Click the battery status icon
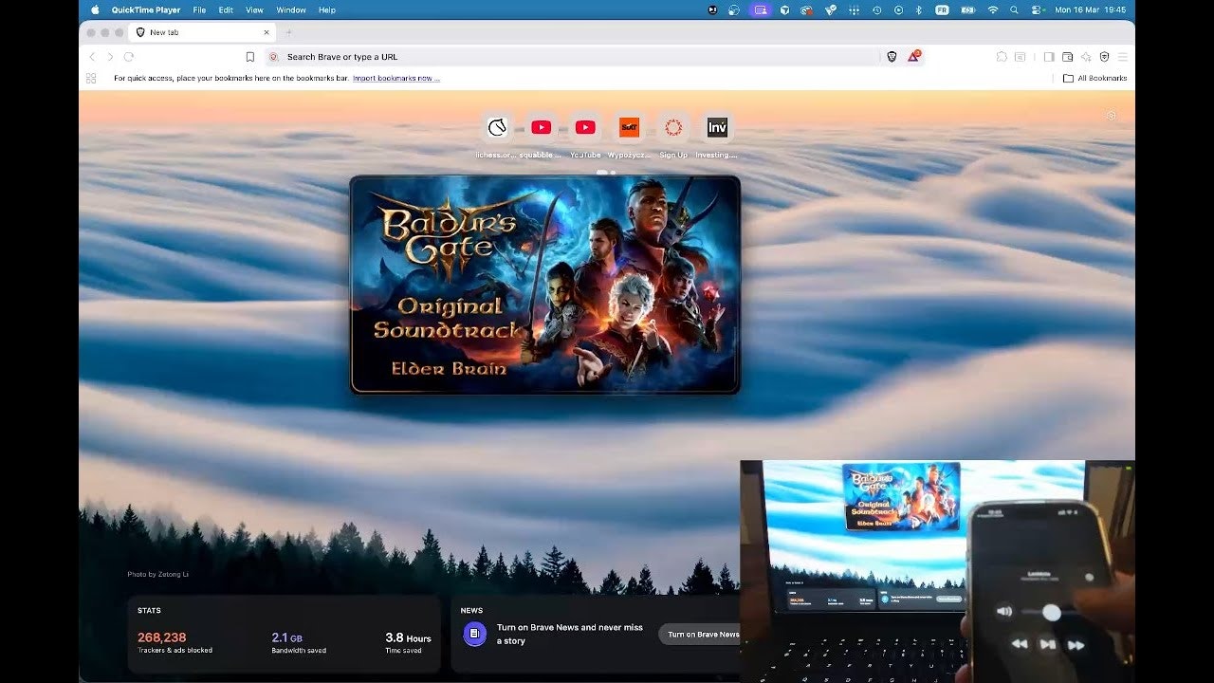1214x683 pixels. pyautogui.click(x=967, y=9)
